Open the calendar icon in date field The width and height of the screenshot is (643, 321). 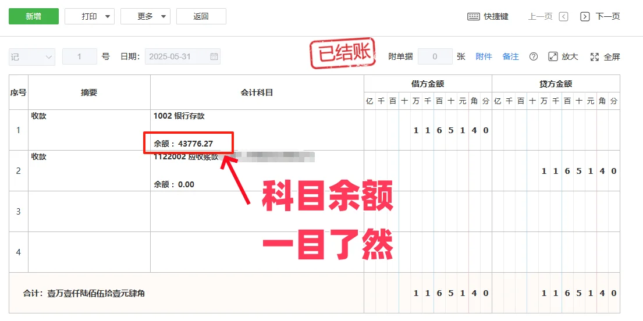214,56
